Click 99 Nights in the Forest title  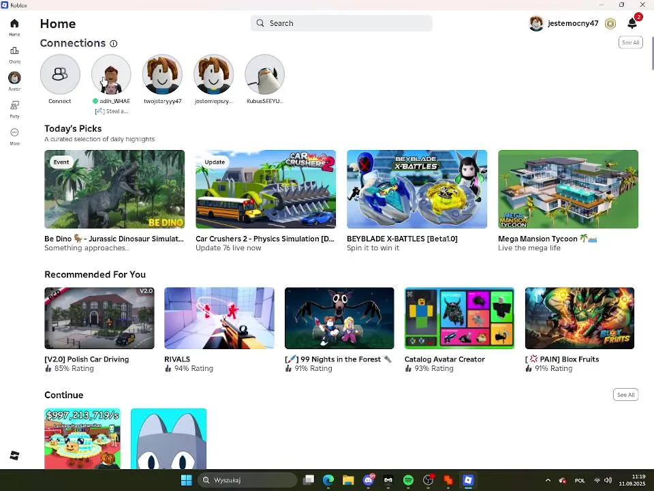pos(339,359)
